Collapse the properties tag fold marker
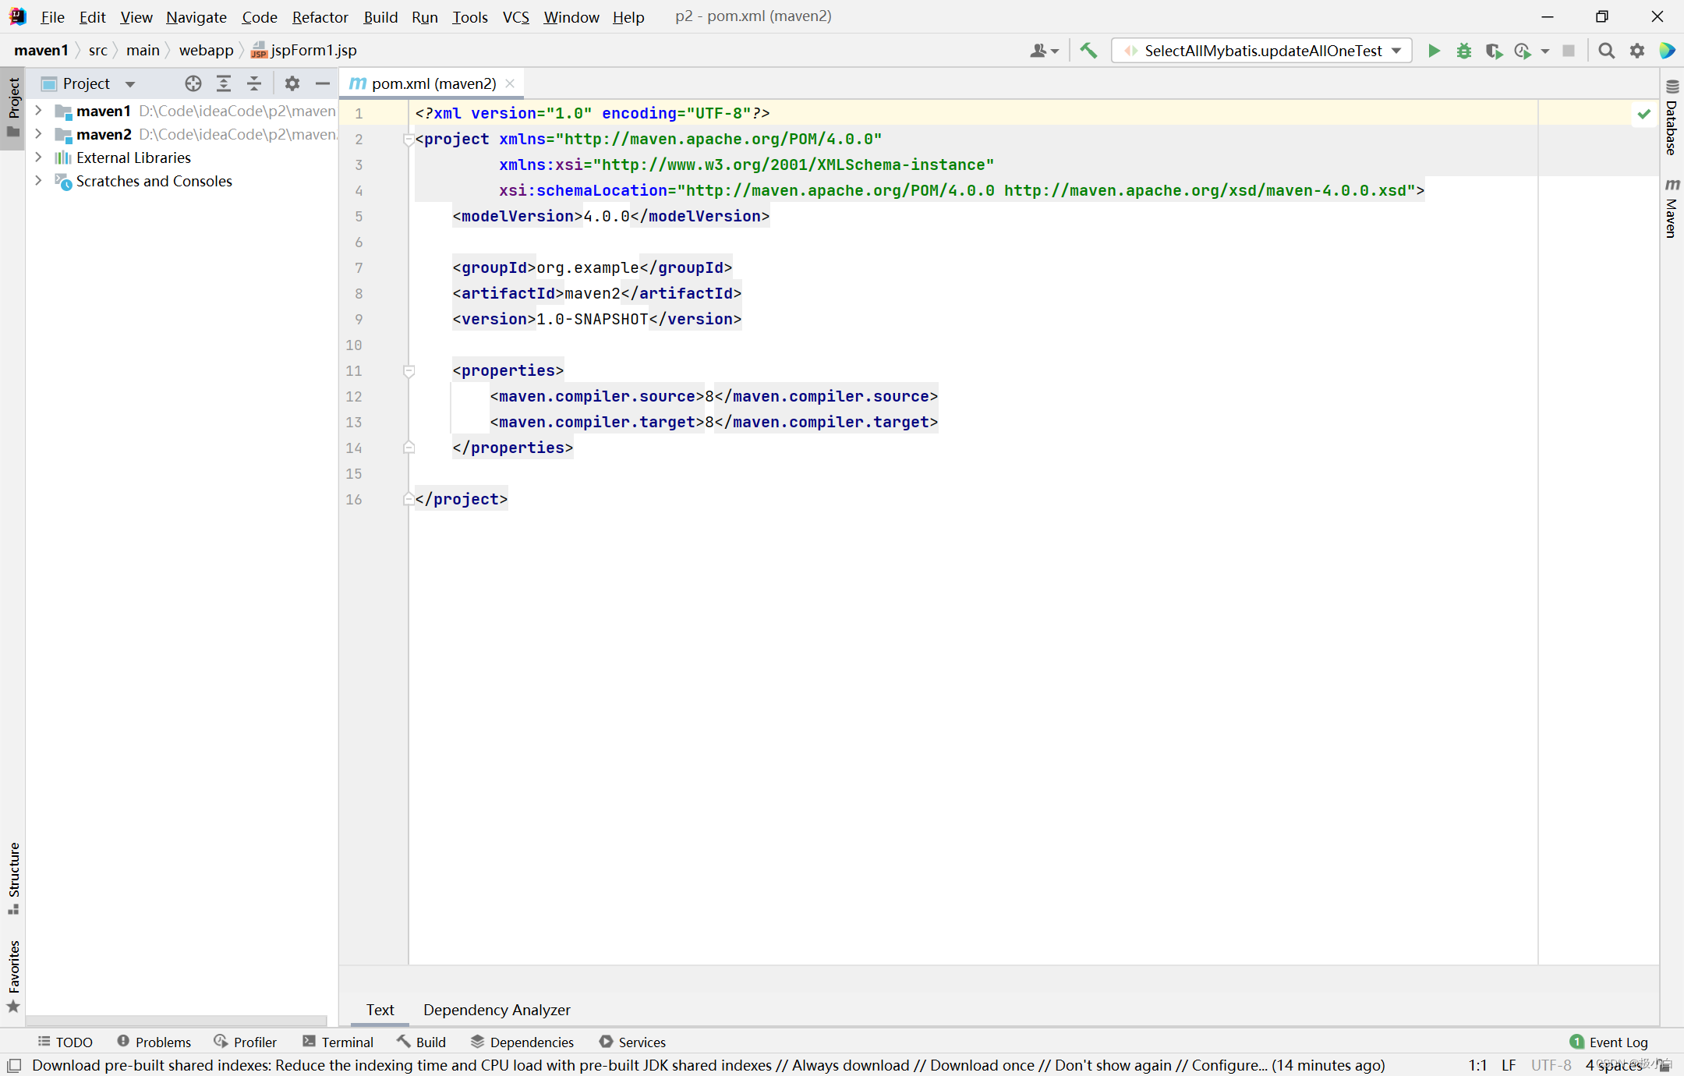This screenshot has width=1684, height=1076. coord(408,371)
